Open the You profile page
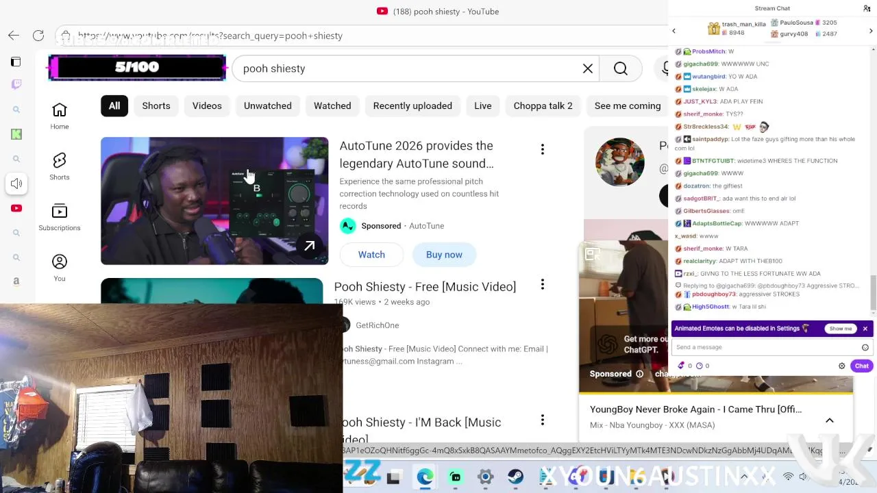 pos(60,268)
